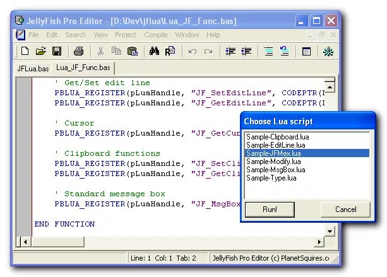Click the vertical scrollbar up arrow
Screen dimensions: 387x277
click(330, 87)
